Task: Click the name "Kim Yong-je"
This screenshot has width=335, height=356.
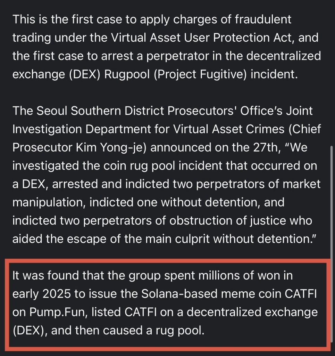Action: 111,147
